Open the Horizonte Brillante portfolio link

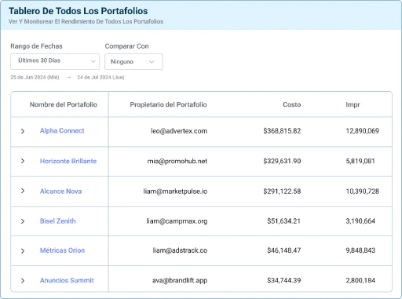coord(68,161)
